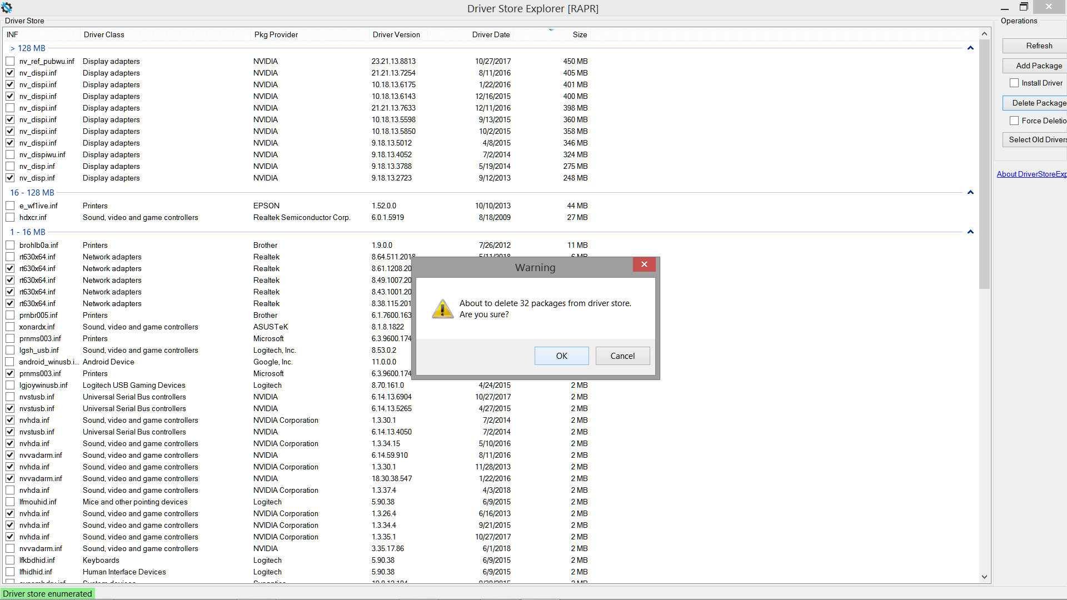Close the Warning dialog with red X
1067x600 pixels.
tap(644, 264)
